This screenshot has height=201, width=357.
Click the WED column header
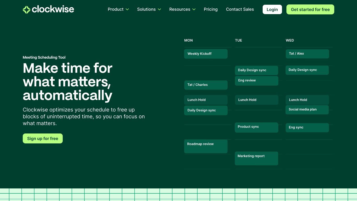(x=290, y=40)
